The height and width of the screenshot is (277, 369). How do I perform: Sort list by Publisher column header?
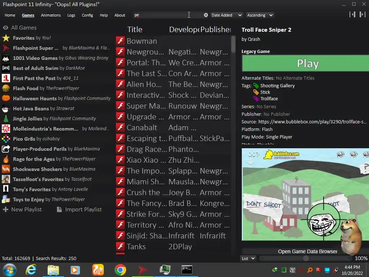215,30
